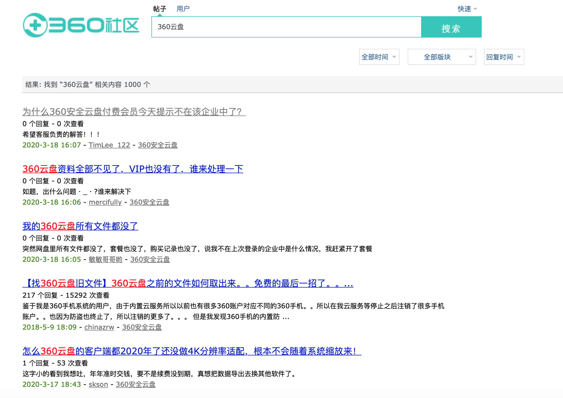This screenshot has height=398, width=563.
Task: Expand the 全部版块 filter dropdown
Action: [x=442, y=57]
